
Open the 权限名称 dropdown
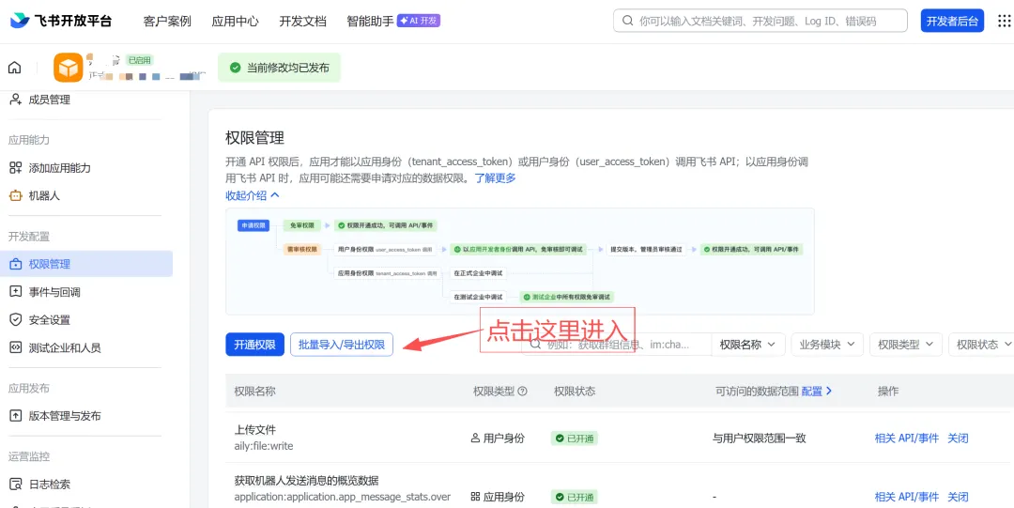point(748,345)
